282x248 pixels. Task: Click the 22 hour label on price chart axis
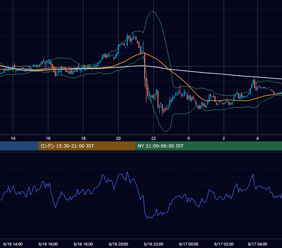tap(153, 138)
